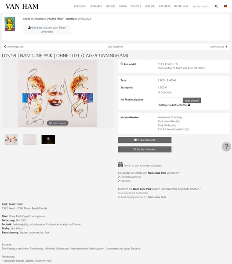The image size is (232, 264).
Task: Click the Maximalgebot input field
Action: pos(170,100)
